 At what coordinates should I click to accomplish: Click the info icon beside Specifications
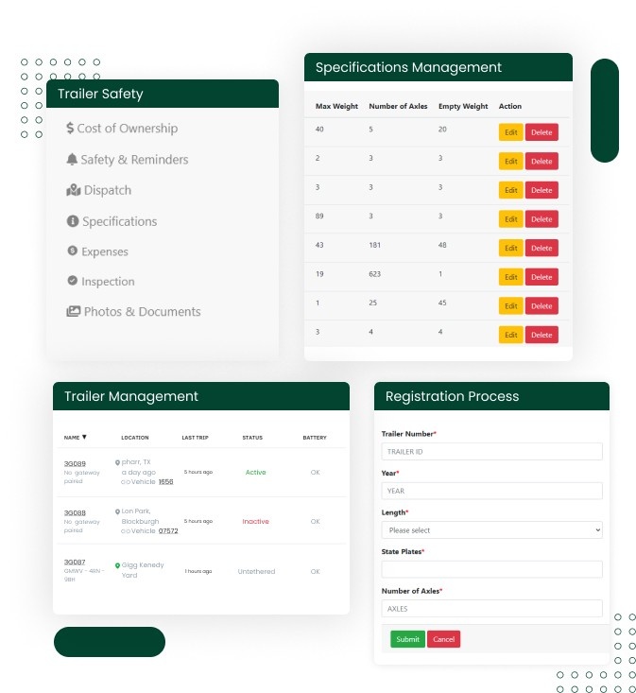pyautogui.click(x=72, y=221)
